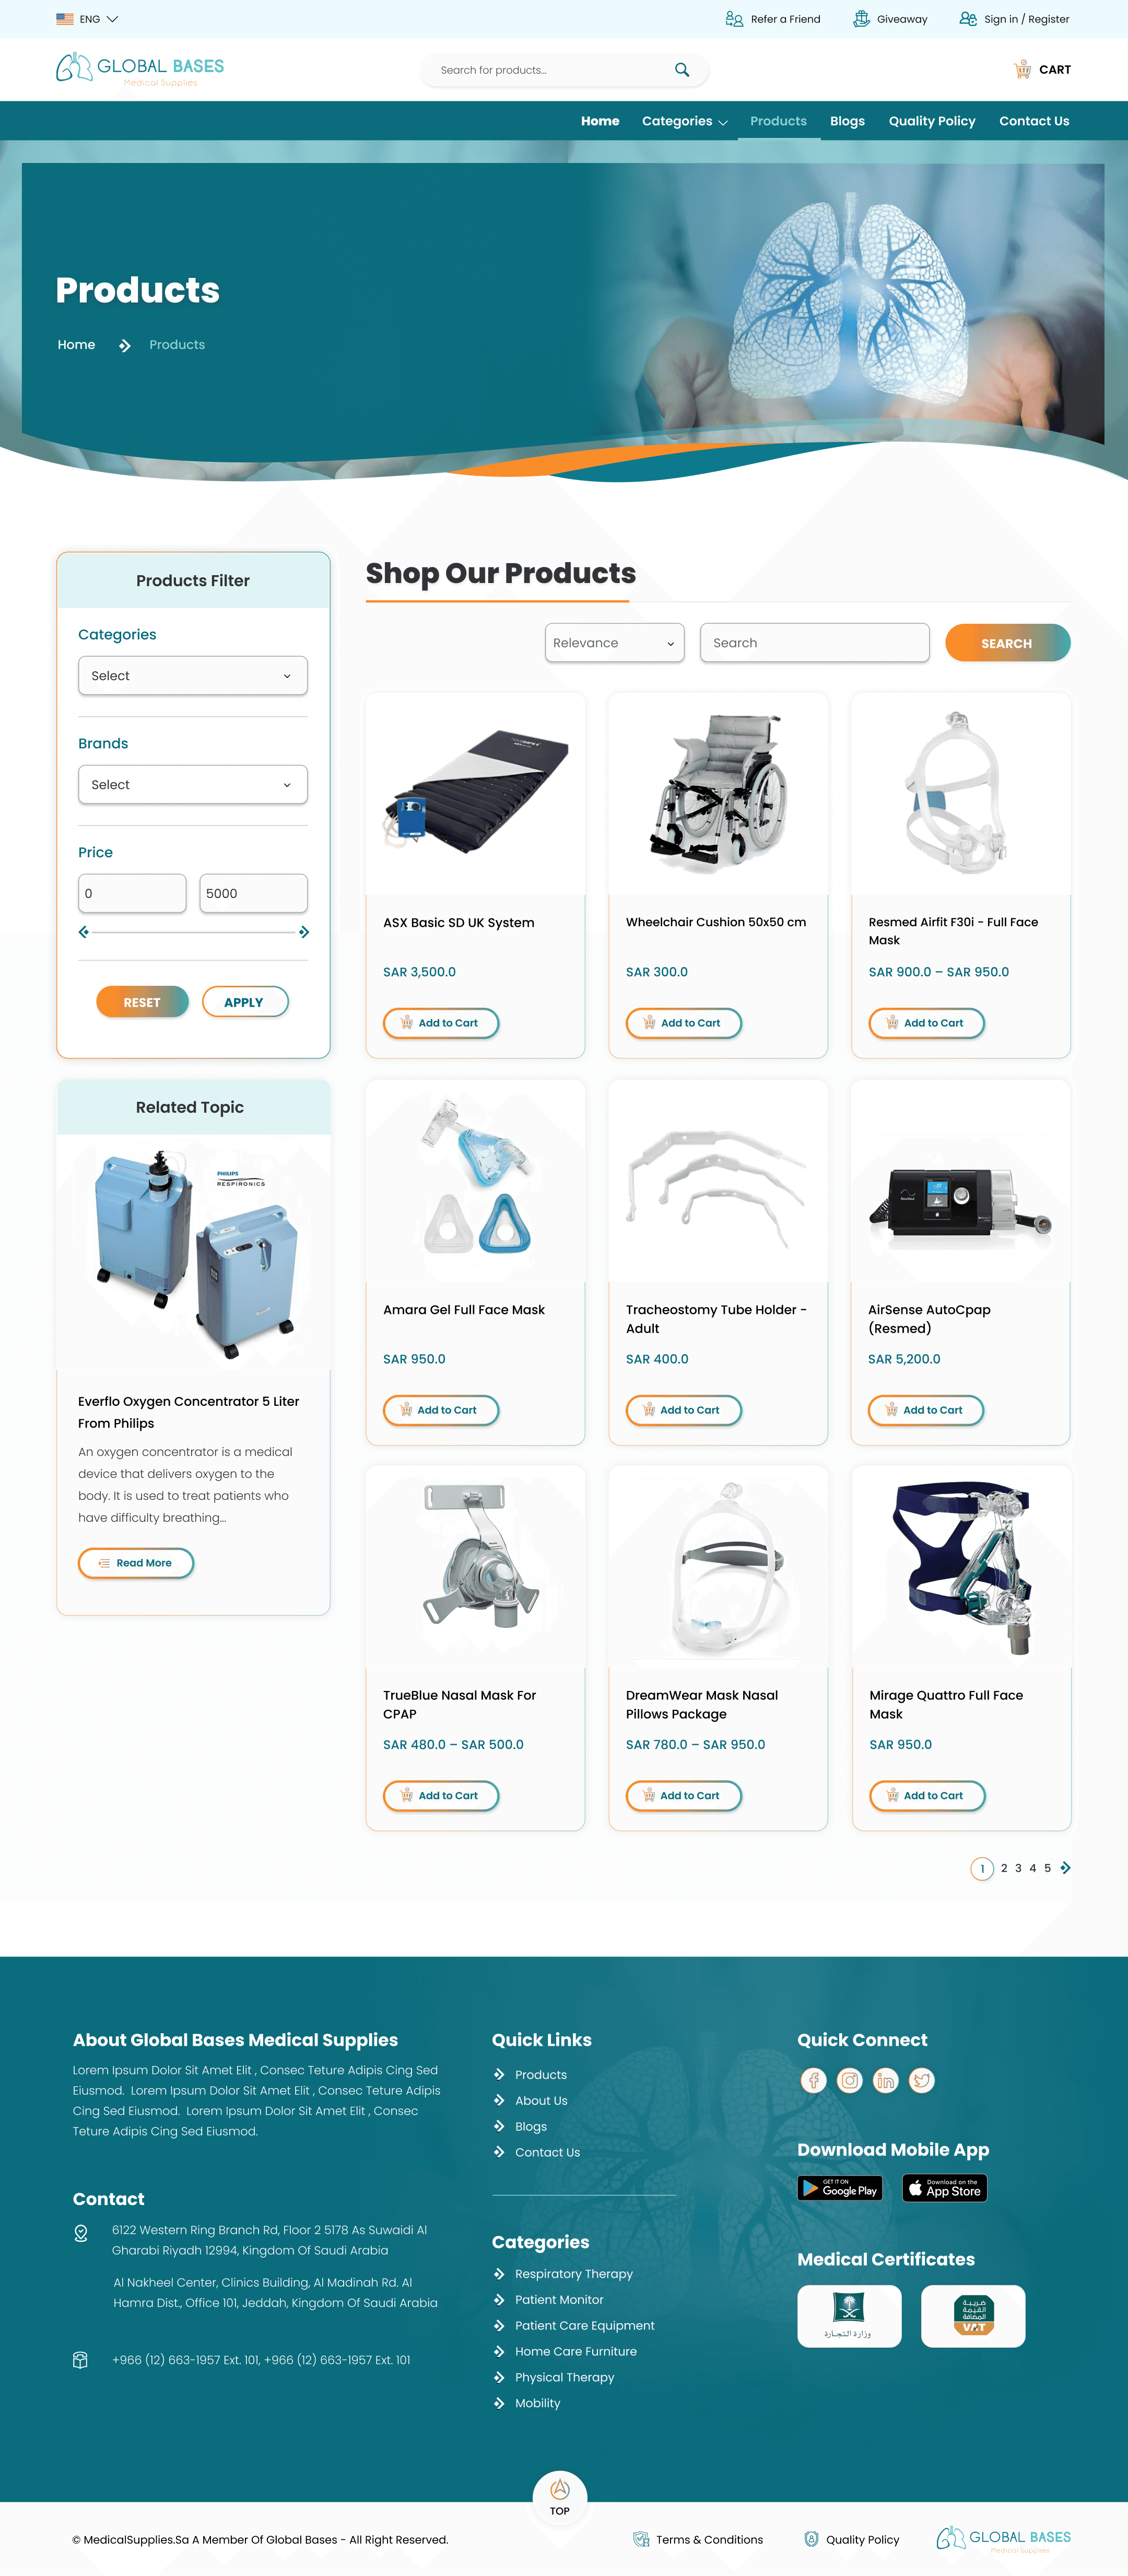Click the header search magnifier icon
This screenshot has height=2576, width=1128.
click(x=682, y=70)
